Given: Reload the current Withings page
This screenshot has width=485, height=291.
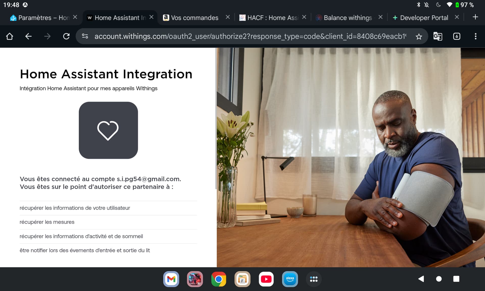Looking at the screenshot, I should click(66, 36).
